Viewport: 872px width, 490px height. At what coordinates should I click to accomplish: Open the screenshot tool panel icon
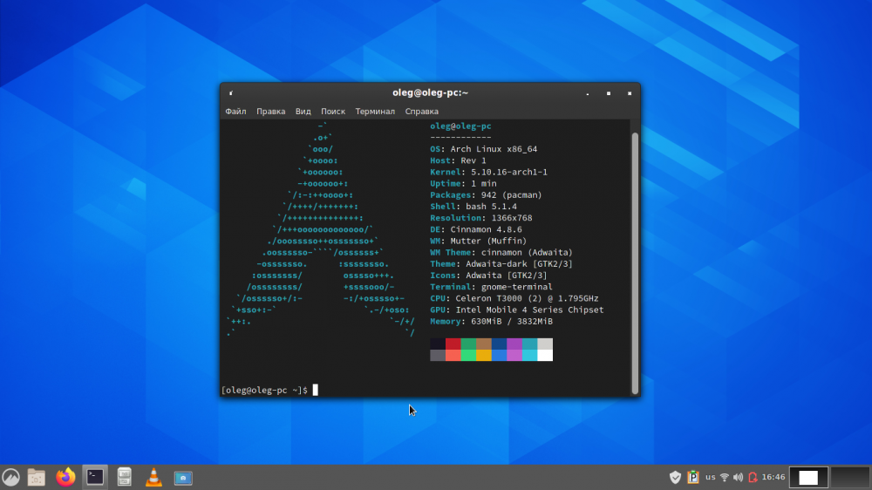[x=183, y=478]
